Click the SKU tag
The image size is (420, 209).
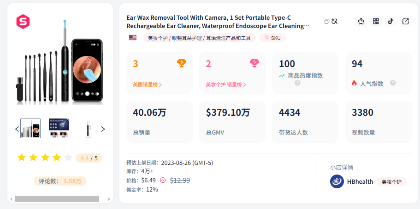pyautogui.click(x=272, y=38)
